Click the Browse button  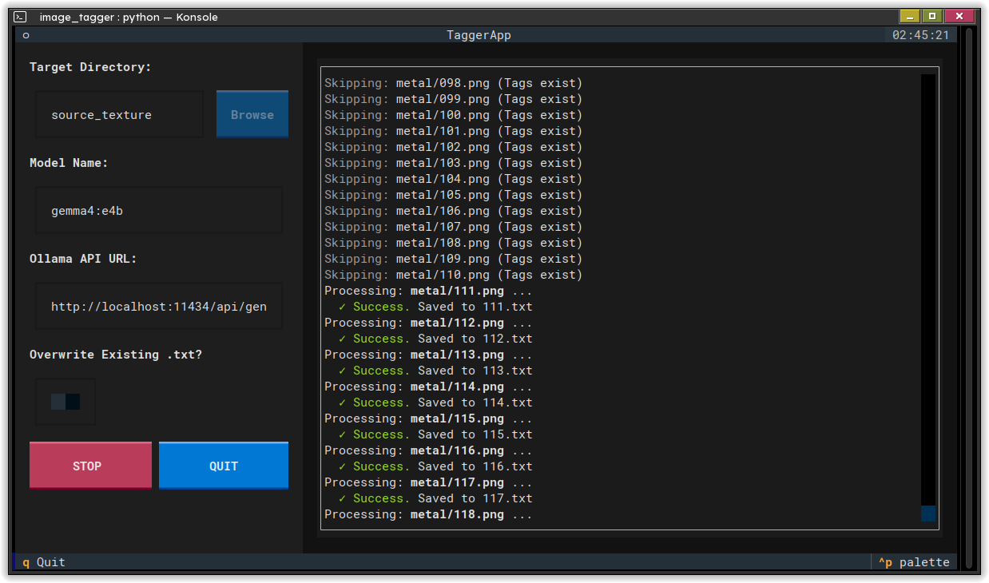pos(252,114)
